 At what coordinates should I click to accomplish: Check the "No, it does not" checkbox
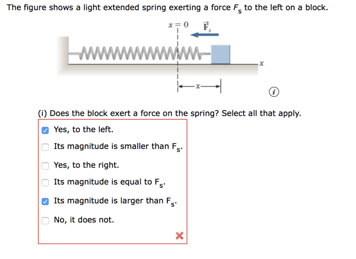[x=45, y=220]
